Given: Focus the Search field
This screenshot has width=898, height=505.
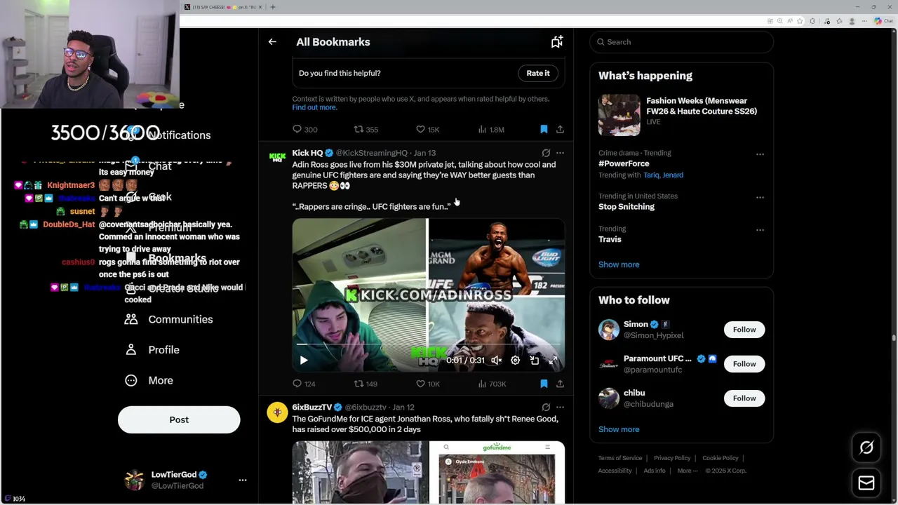Looking at the screenshot, I should (x=681, y=42).
